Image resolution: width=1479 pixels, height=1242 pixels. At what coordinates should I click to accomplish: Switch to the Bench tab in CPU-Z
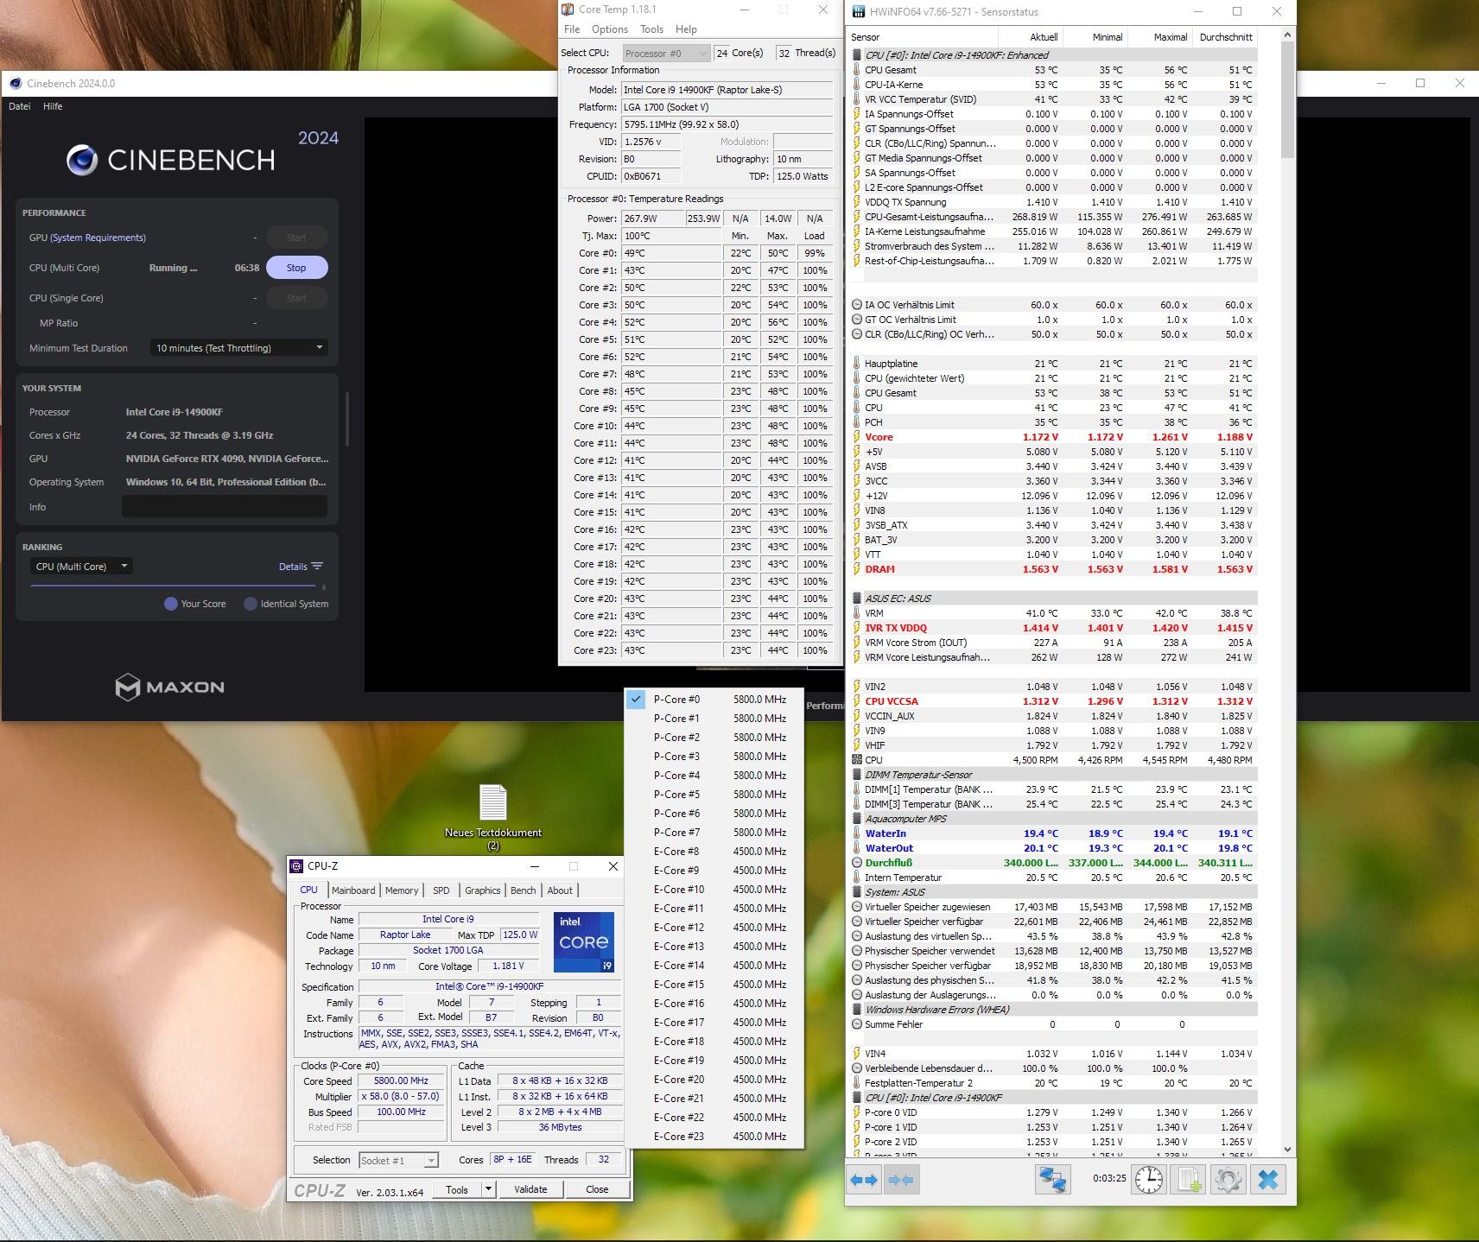(x=523, y=890)
